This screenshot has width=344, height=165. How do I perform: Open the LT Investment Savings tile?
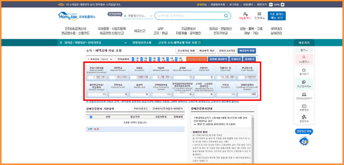click(x=182, y=89)
